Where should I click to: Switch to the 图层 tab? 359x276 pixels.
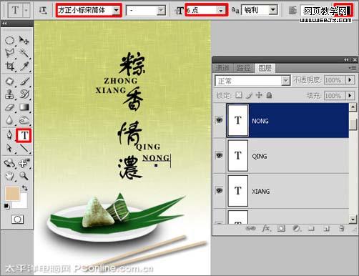pos(265,69)
